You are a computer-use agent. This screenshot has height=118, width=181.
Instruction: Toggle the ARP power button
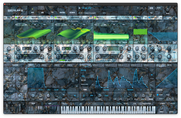point(46,104)
